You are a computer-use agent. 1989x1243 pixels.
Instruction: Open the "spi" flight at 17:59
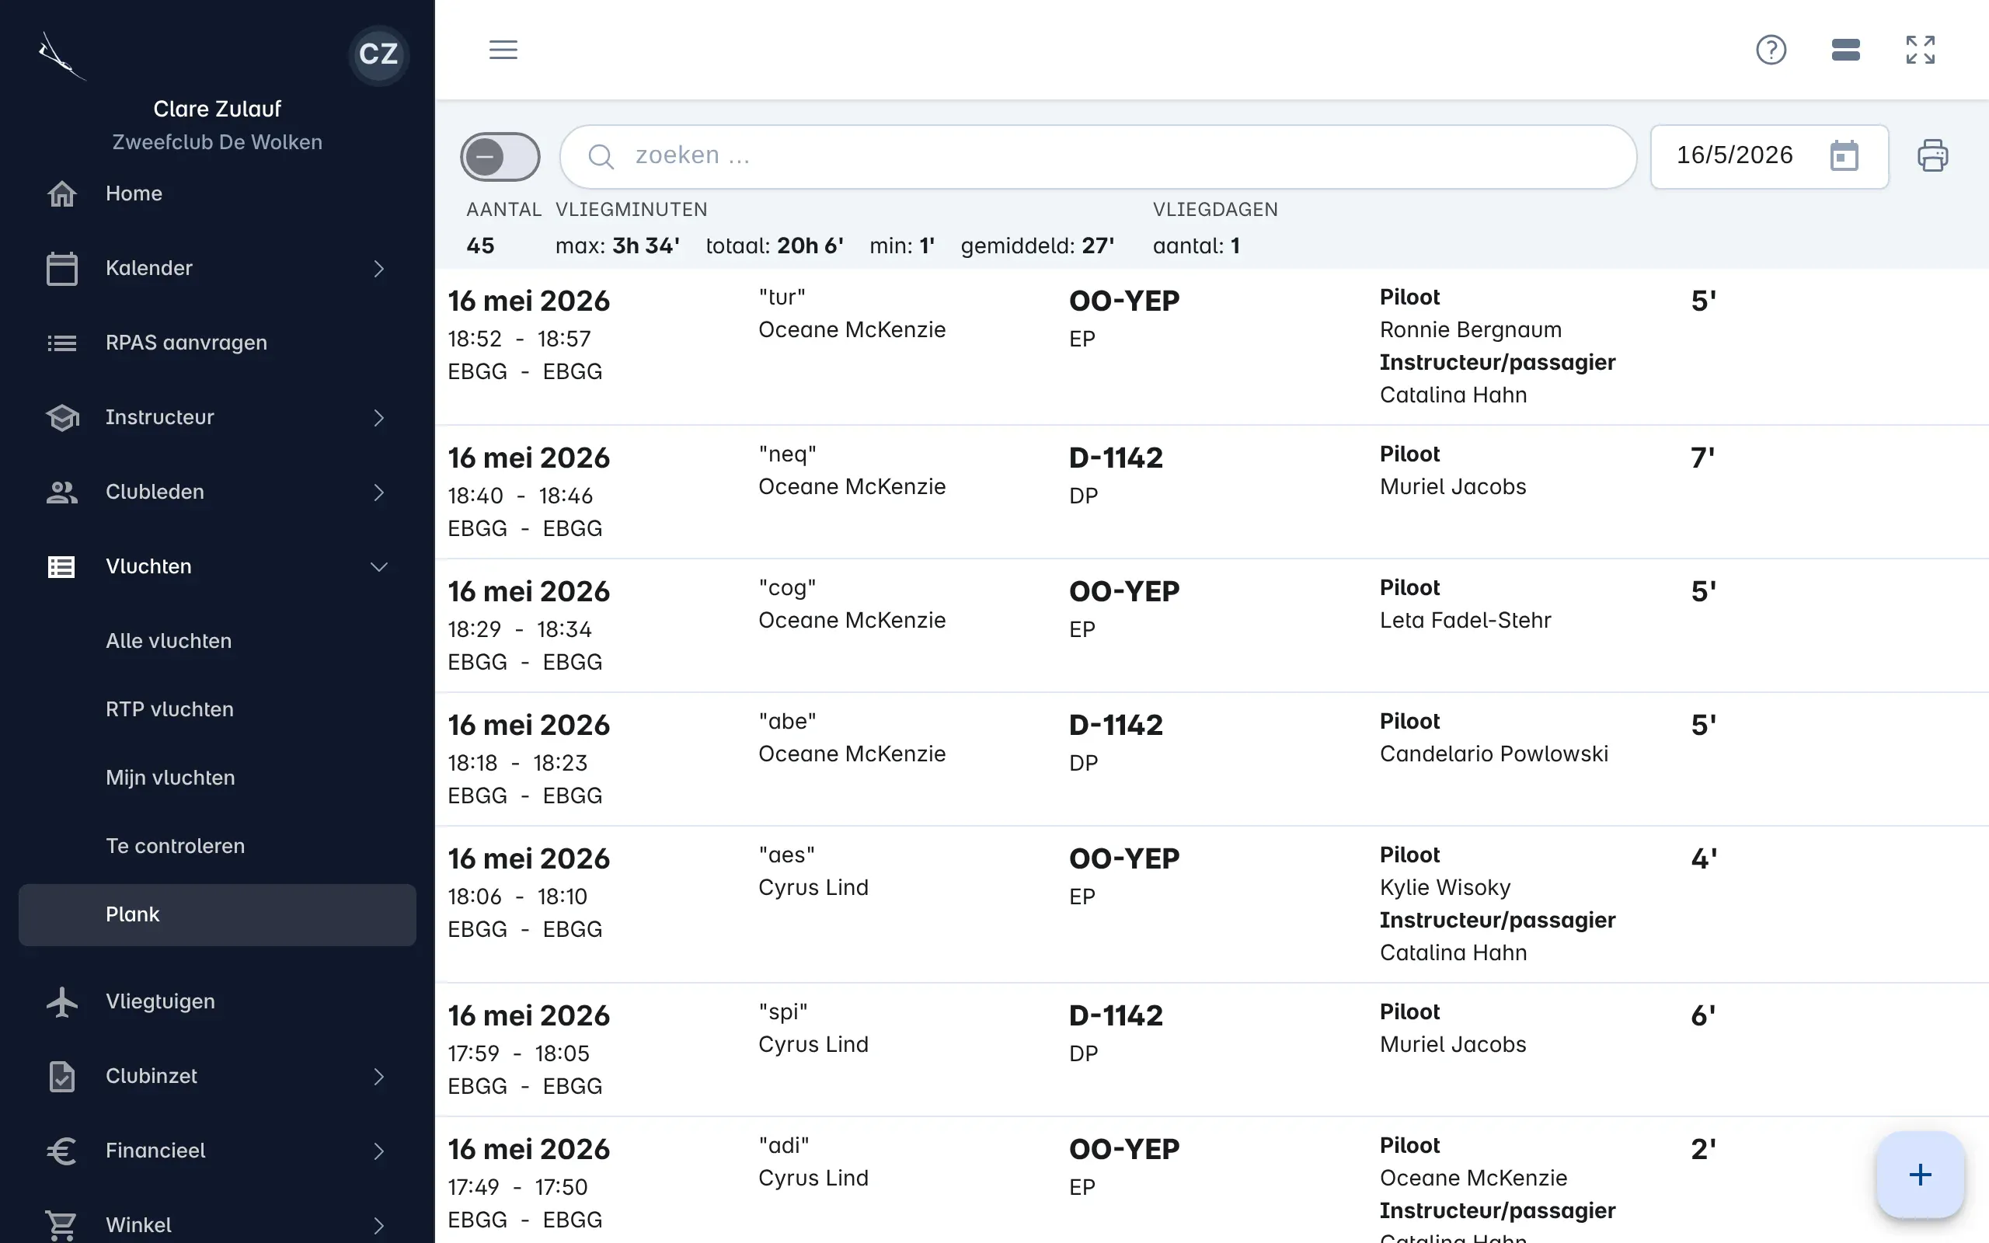click(1211, 1050)
